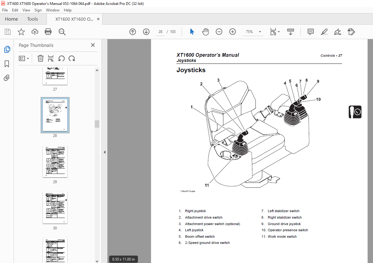This screenshot has height=263, width=373.
Task: Rotate page counterclockwise
Action: (x=61, y=59)
